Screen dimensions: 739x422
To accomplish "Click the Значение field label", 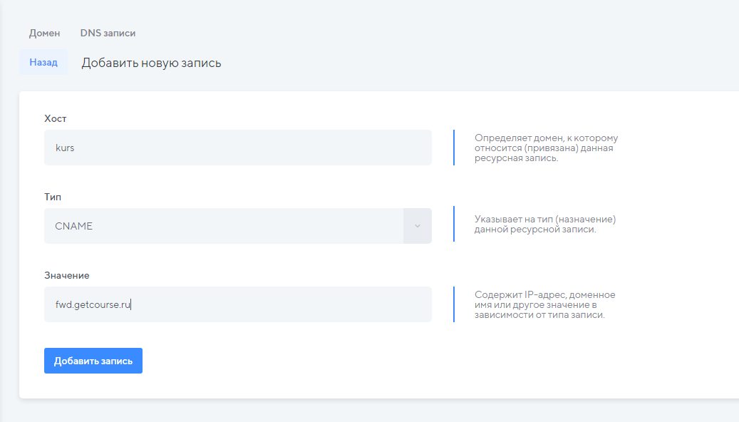I will 67,275.
